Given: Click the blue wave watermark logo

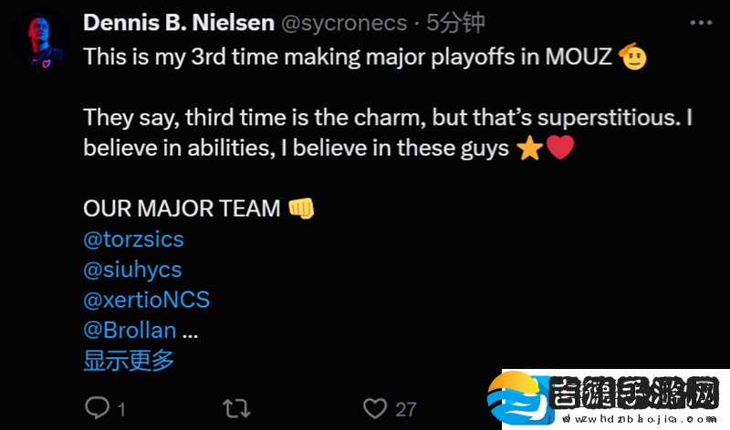Looking at the screenshot, I should 520,398.
